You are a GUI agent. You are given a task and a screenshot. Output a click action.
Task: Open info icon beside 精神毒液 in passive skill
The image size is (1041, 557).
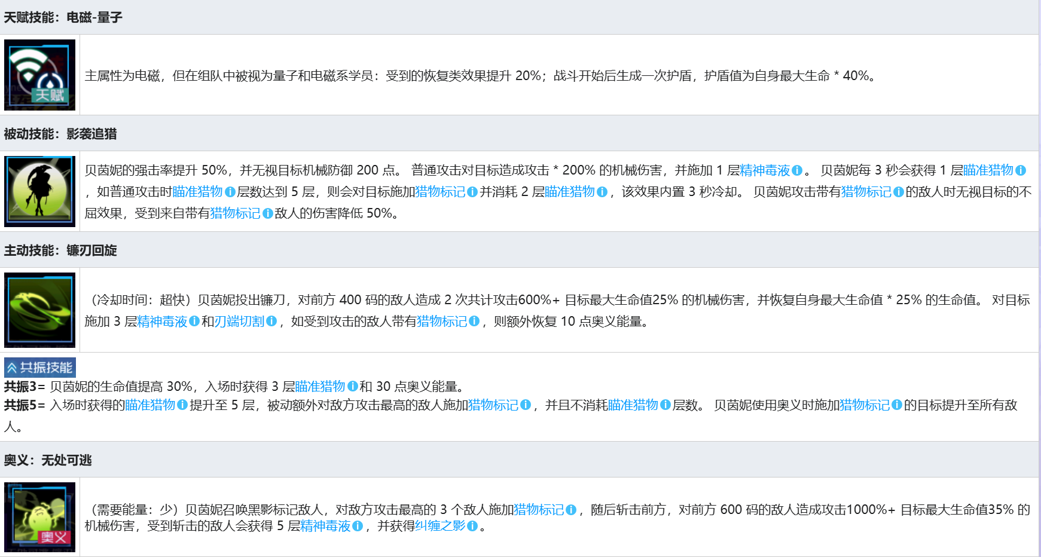(796, 170)
